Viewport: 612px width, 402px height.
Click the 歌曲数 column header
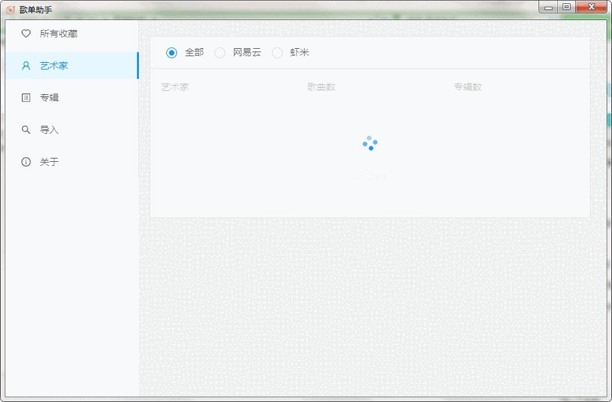(321, 87)
